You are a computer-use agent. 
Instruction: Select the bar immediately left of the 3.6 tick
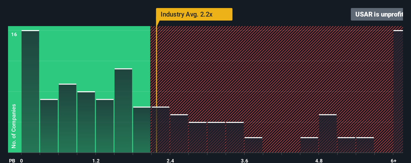[x=235, y=137]
